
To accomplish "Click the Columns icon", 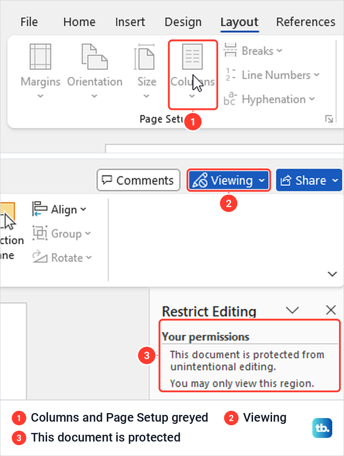I will 192,56.
